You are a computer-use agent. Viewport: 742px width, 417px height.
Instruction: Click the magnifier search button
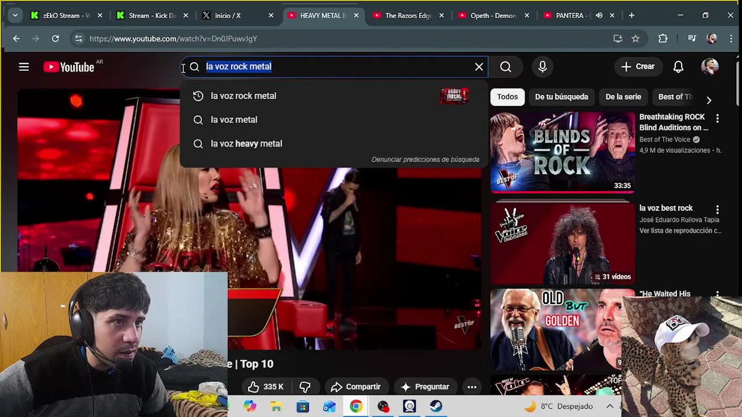tap(505, 67)
